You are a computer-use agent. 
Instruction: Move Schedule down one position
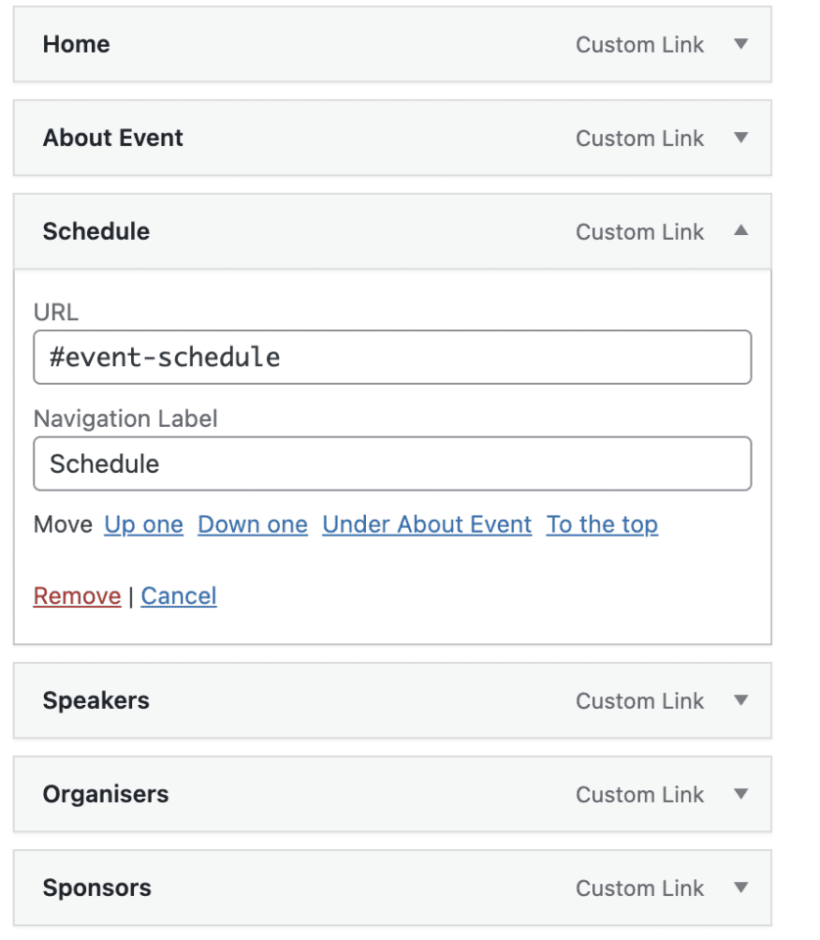point(252,525)
